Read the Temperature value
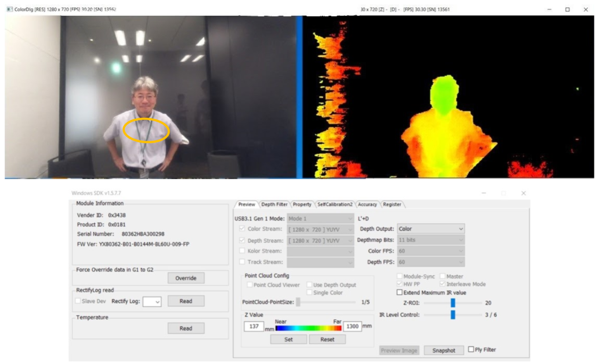Viewport: 596px width, 363px height. (186, 328)
